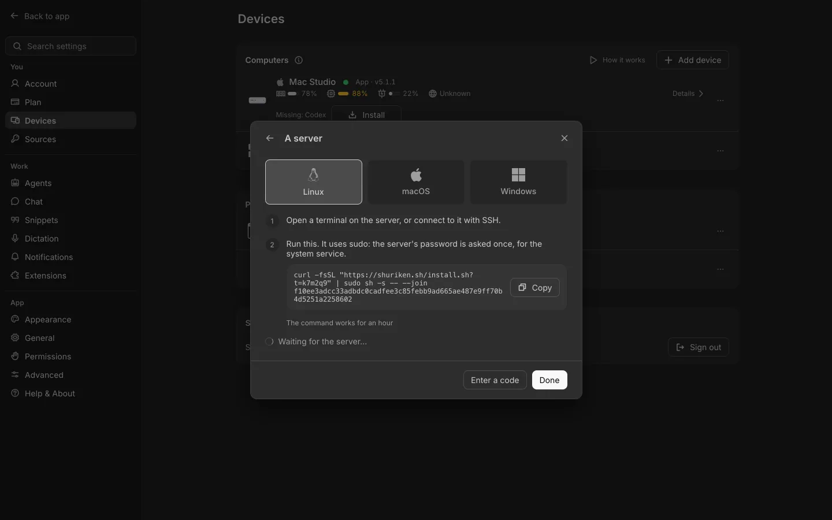Screen dimensions: 832x520
Task: Open How it works video
Action: pyautogui.click(x=617, y=60)
